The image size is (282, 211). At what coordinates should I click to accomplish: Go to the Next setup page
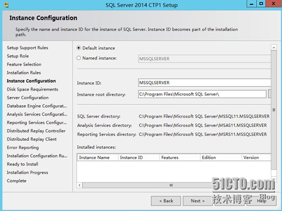coord(198,201)
